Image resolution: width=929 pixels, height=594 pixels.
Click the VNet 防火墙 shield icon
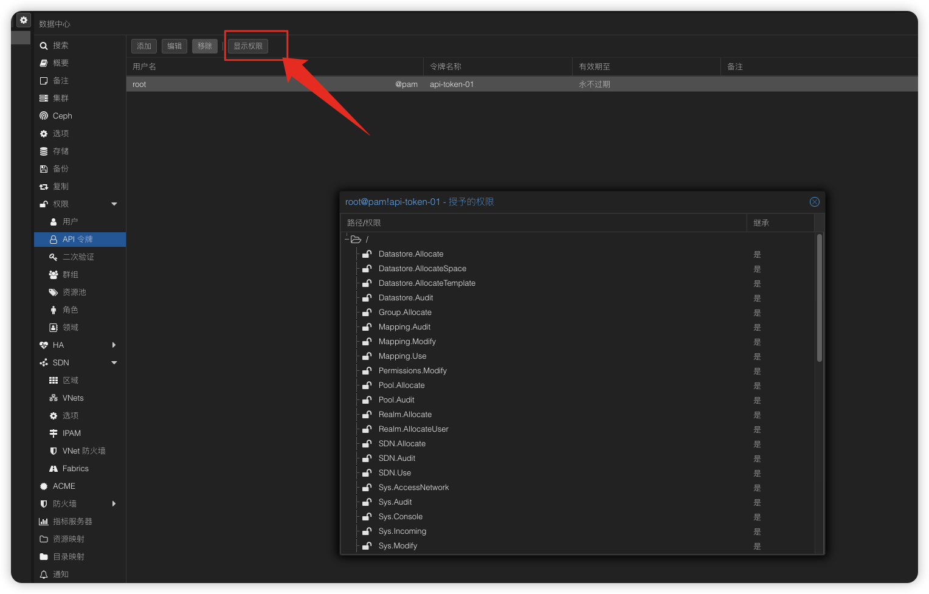(54, 451)
